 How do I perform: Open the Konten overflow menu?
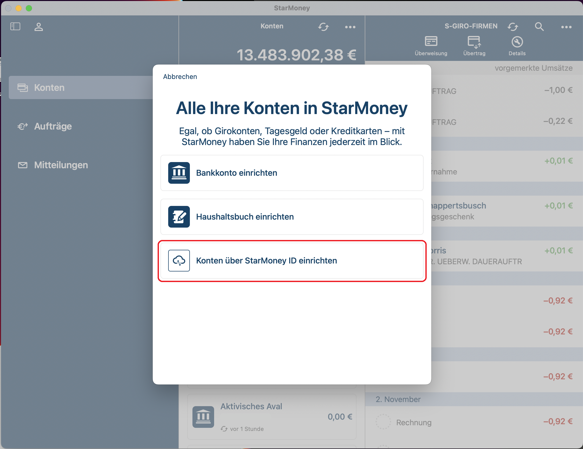[350, 27]
